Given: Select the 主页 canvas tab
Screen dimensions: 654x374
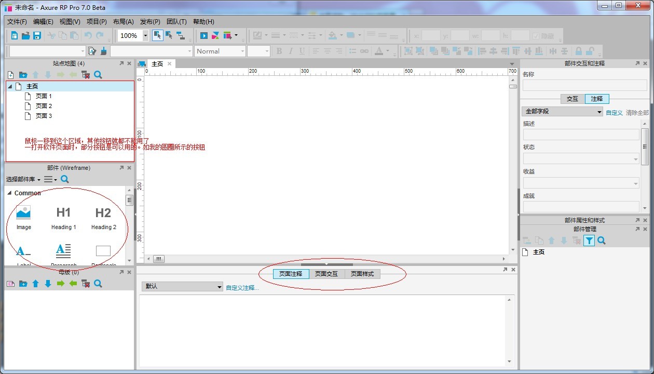Looking at the screenshot, I should (x=157, y=64).
